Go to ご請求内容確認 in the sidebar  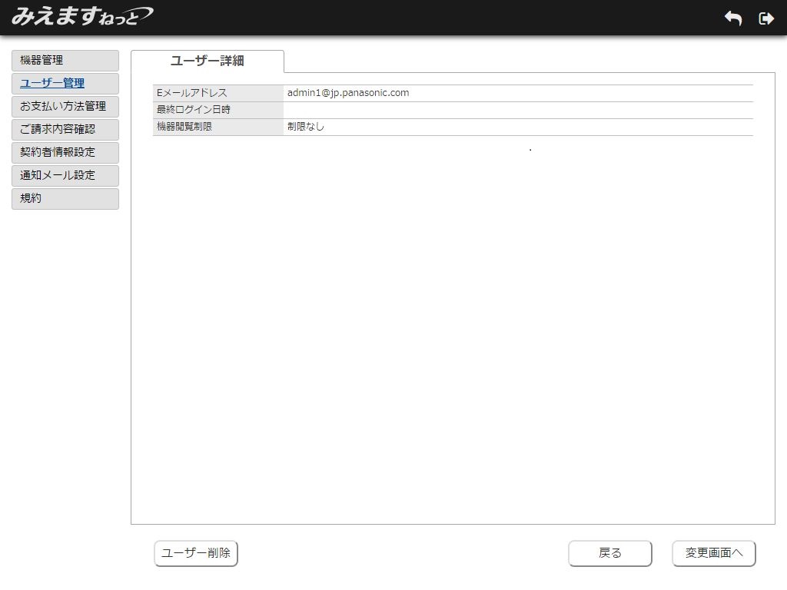click(x=65, y=130)
